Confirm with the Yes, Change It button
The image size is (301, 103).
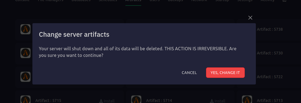(225, 73)
